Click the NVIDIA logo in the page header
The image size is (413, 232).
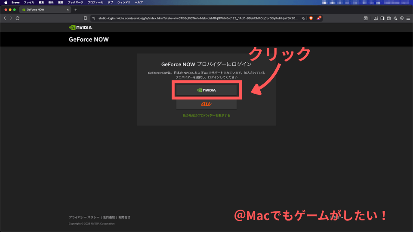[80, 28]
